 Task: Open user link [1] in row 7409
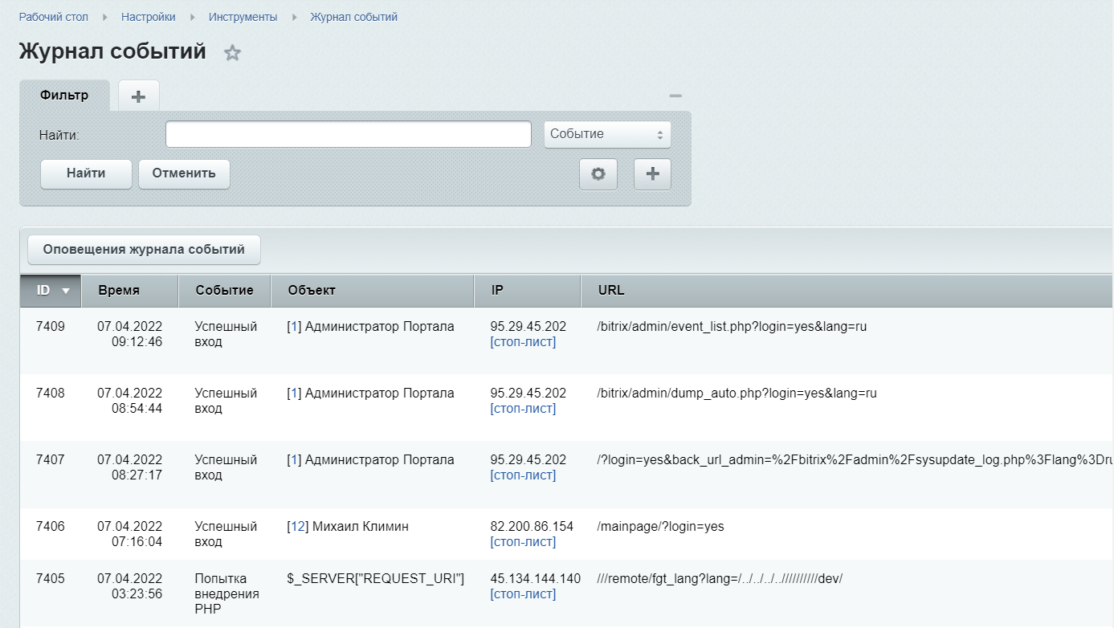[294, 327]
